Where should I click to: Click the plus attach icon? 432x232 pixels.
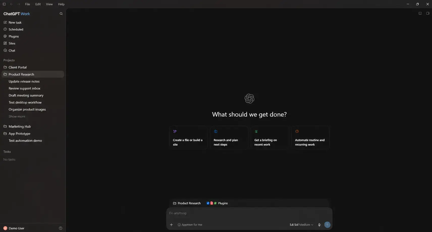tap(171, 225)
